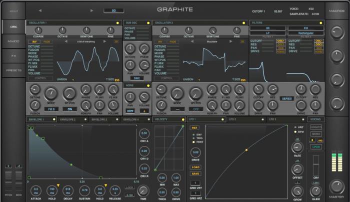Select the LFO FREE mode radio button
This screenshot has height=202, width=350.
click(193, 142)
